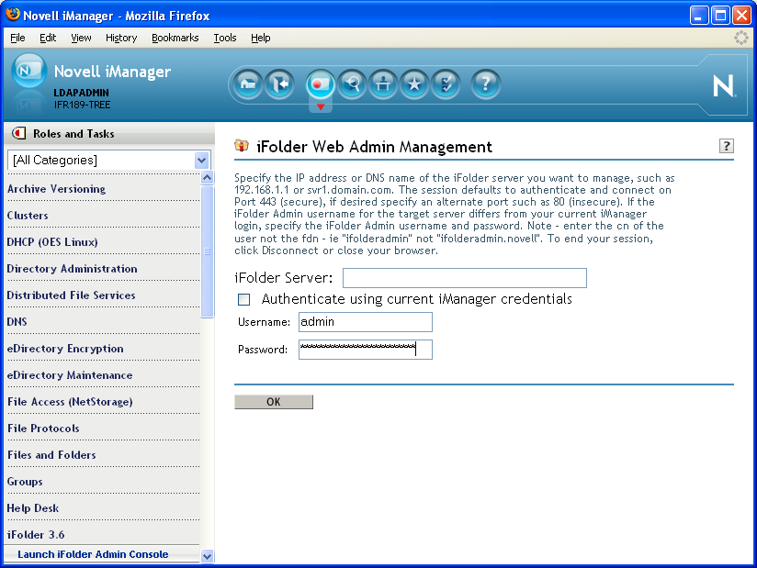Click the Firefox throbber activity icon
Screen dimensions: 757x568
pyautogui.click(x=740, y=38)
